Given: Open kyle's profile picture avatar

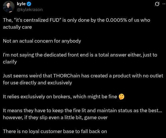Looking at the screenshot, I should [x=9, y=7].
